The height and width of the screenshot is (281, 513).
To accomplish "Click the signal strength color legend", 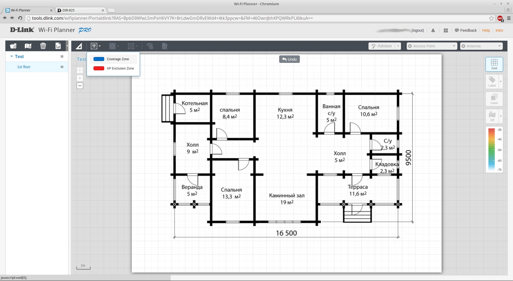I will (x=492, y=150).
